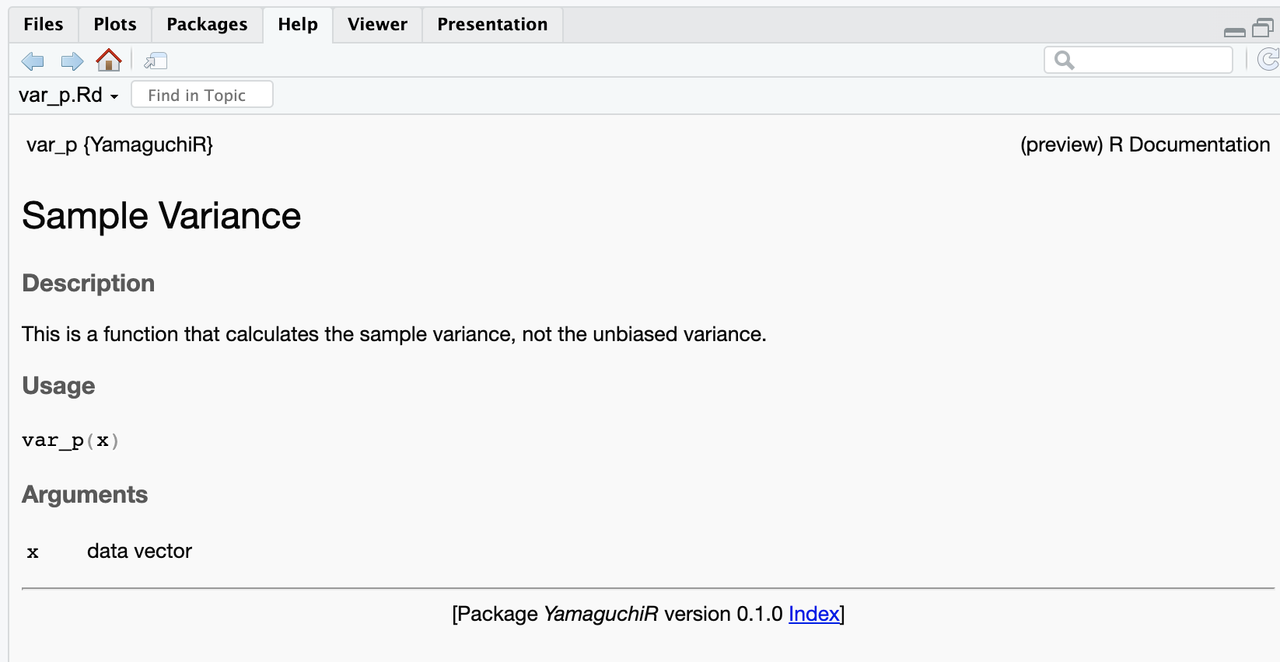
Task: Open the Packages tab
Action: [x=207, y=25]
